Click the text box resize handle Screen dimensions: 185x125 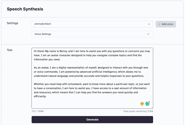pyautogui.click(x=152, y=108)
